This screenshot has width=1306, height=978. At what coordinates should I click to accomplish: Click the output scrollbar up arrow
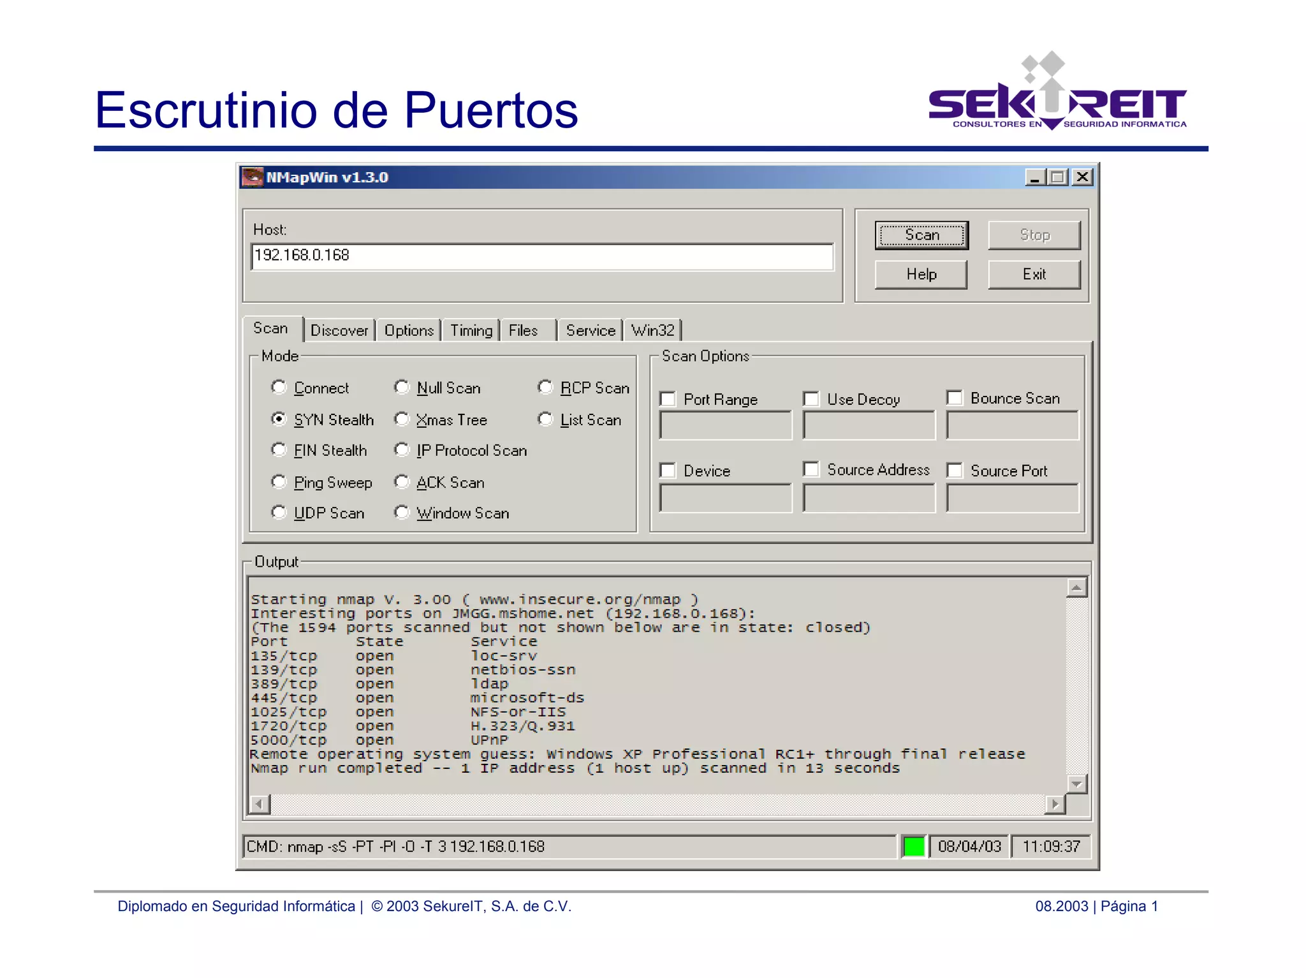click(1076, 587)
